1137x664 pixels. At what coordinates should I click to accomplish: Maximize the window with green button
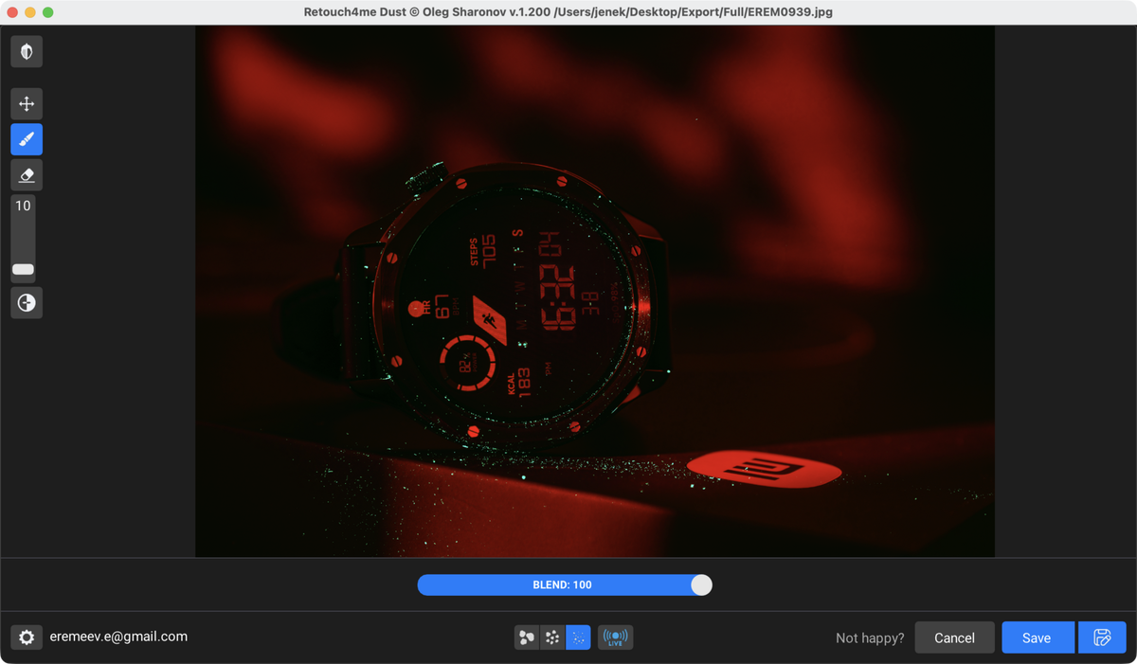pos(48,12)
